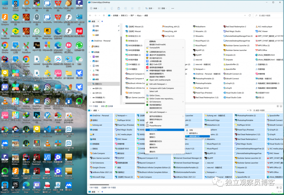The height and width of the screenshot is (195, 284).
Task: Choose Open with JustDecompile menu entry
Action: [x=165, y=80]
